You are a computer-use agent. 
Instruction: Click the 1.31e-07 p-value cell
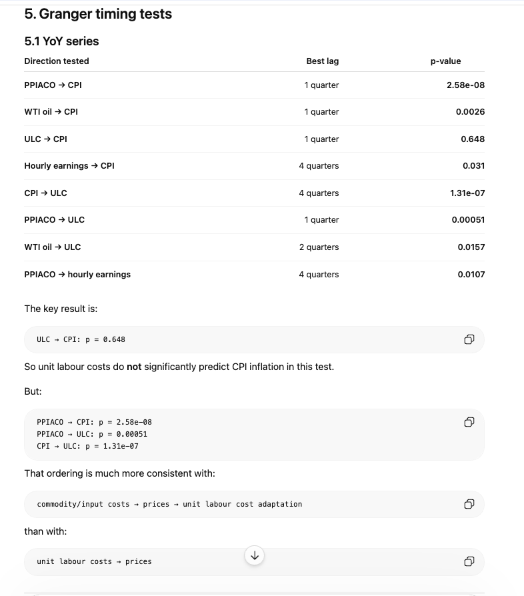tap(467, 193)
